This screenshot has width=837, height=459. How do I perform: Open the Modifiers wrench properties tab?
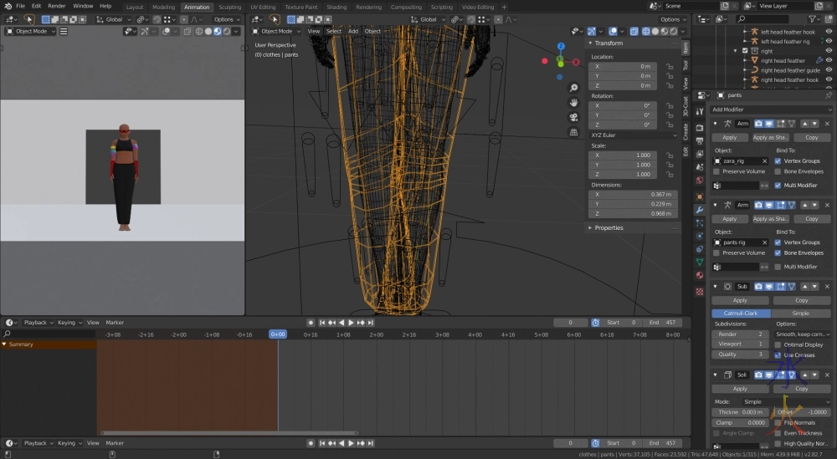point(700,209)
